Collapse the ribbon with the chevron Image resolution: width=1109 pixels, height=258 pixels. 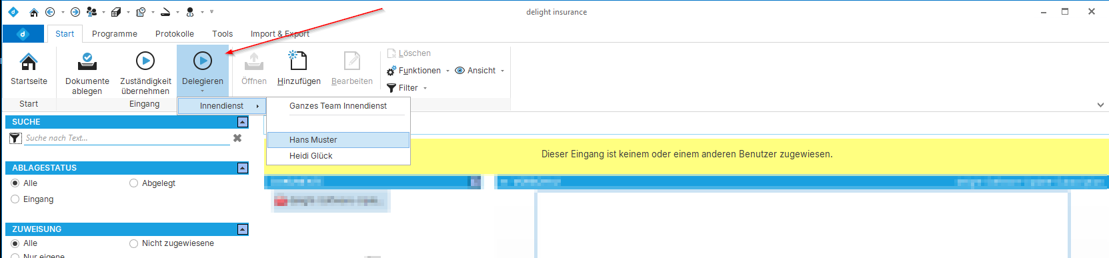(1100, 105)
